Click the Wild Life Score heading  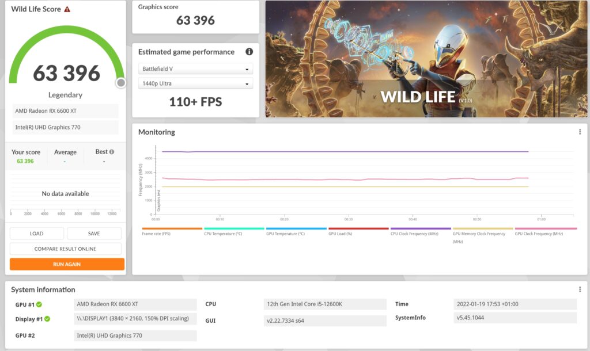tap(36, 9)
